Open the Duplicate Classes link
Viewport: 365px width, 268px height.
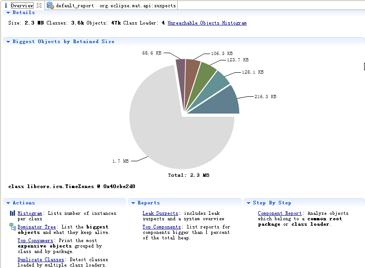(x=41, y=259)
